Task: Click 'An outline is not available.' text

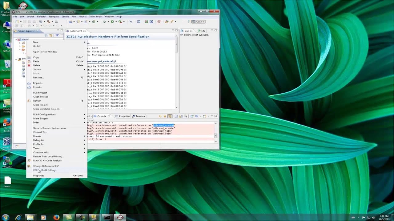Action: 194,35
